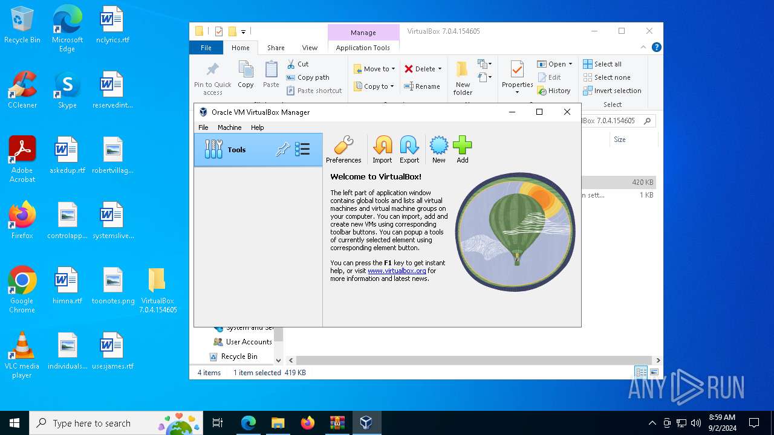The image size is (774, 435).
Task: Open Quick Access Toolbar customize dropdown
Action: pyautogui.click(x=243, y=31)
